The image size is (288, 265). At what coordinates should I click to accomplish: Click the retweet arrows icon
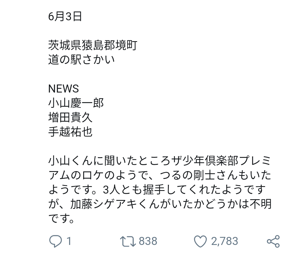pyautogui.click(x=128, y=241)
